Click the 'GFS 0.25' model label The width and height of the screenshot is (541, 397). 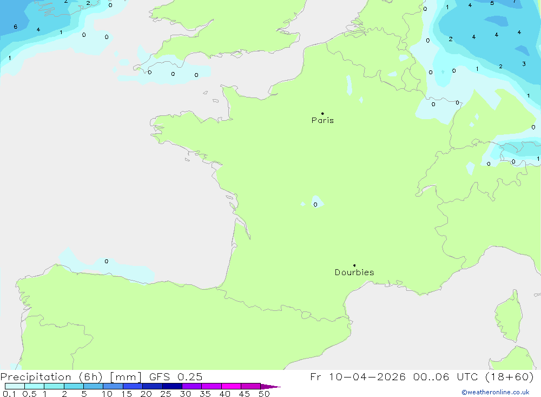click(176, 376)
